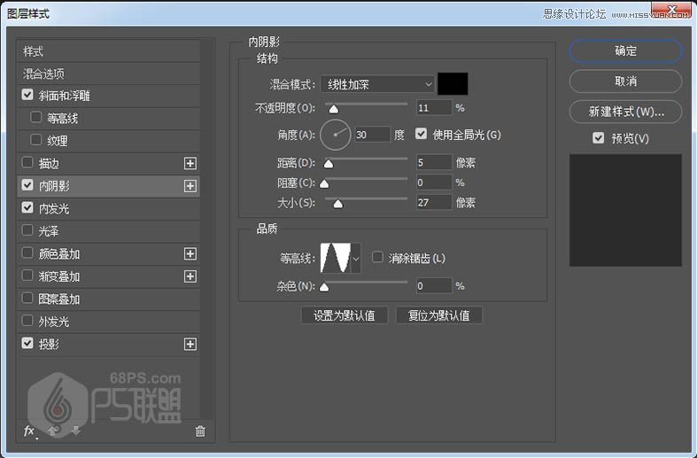
Task: Select 投影 effect row
Action: tap(108, 345)
